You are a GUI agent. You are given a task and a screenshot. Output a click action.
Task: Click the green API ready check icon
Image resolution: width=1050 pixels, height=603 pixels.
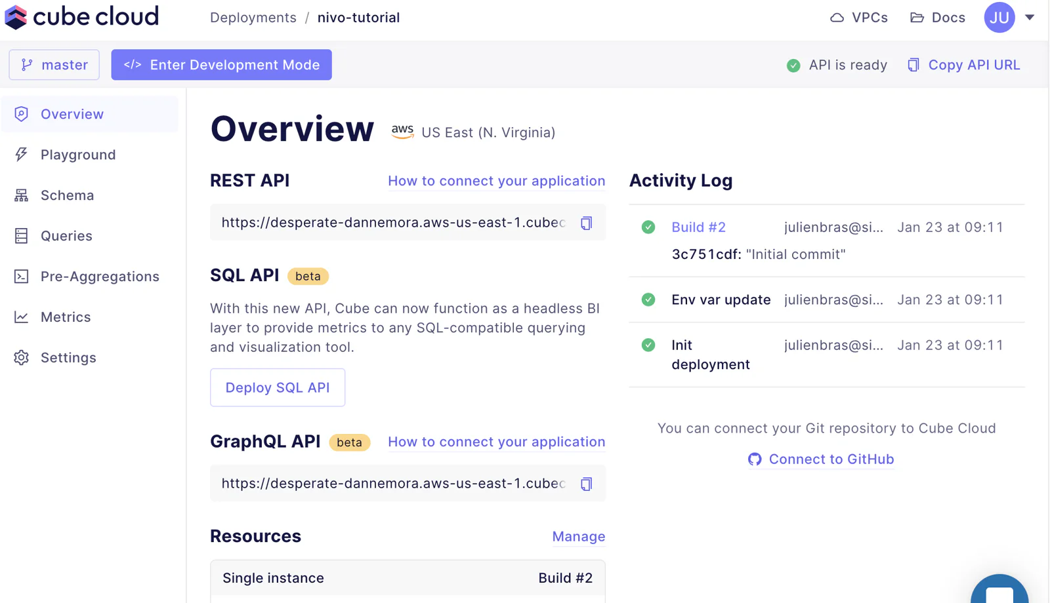coord(793,66)
